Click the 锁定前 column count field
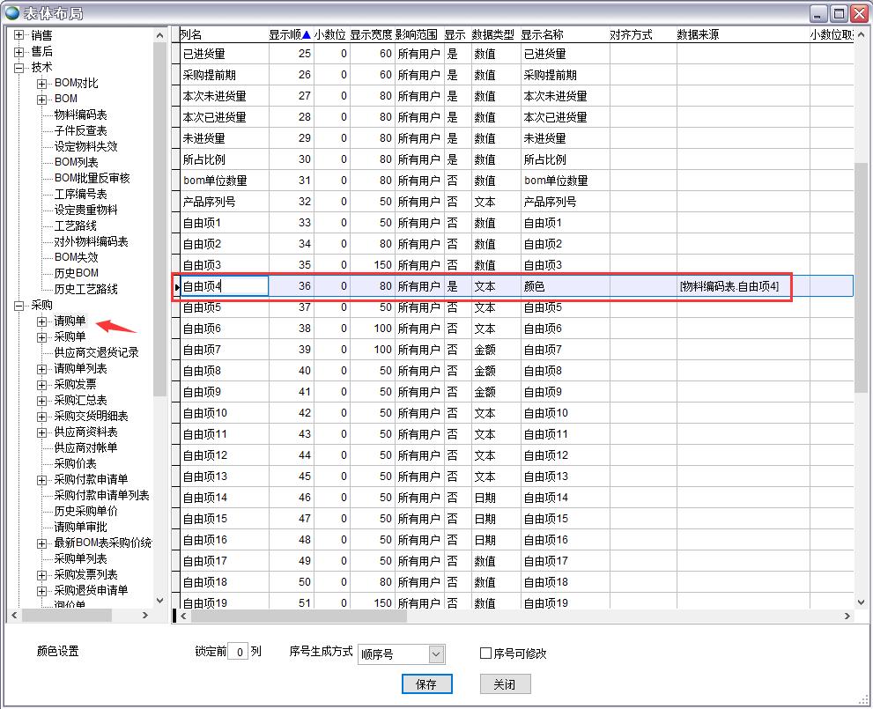This screenshot has width=873, height=709. pyautogui.click(x=238, y=654)
